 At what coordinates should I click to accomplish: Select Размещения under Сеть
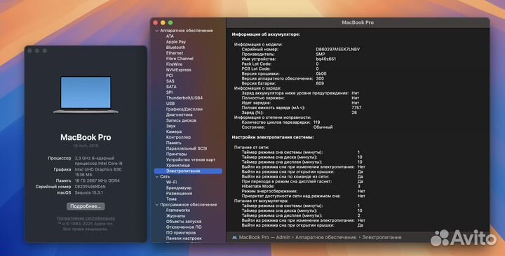(x=179, y=193)
